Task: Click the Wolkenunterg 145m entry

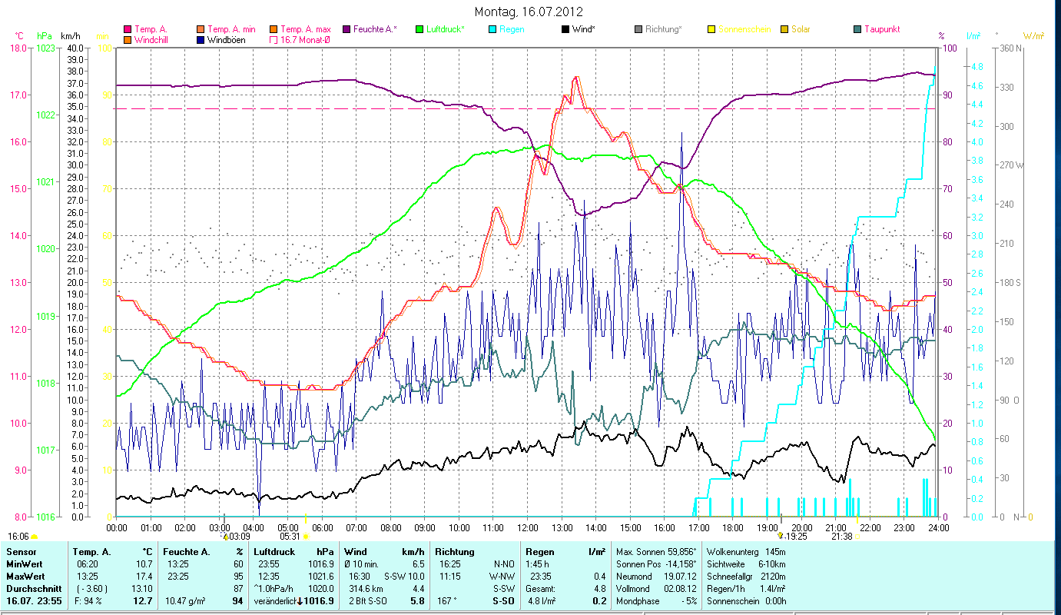Action: 746,552
